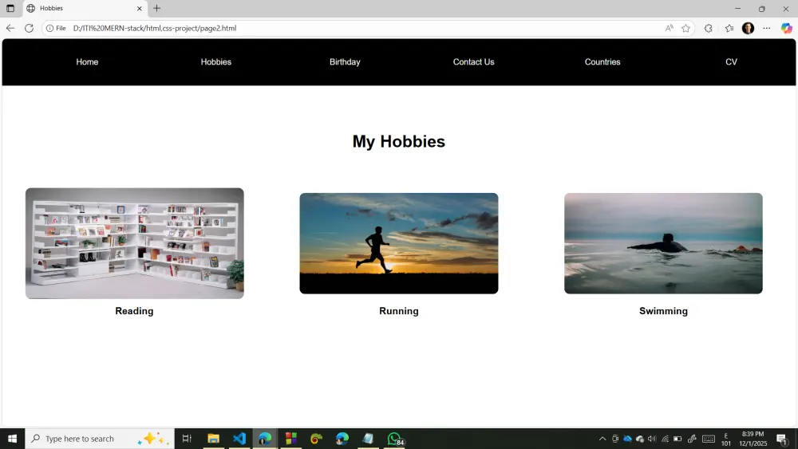Open the notification center icon
The image size is (798, 449).
782,439
